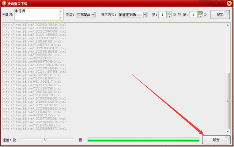Click the end page number field
Image resolution: width=234 pixels, height=147 pixels.
pos(193,15)
